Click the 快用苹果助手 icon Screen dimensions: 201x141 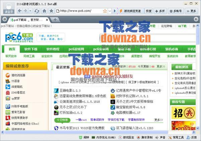[x=8, y=118]
